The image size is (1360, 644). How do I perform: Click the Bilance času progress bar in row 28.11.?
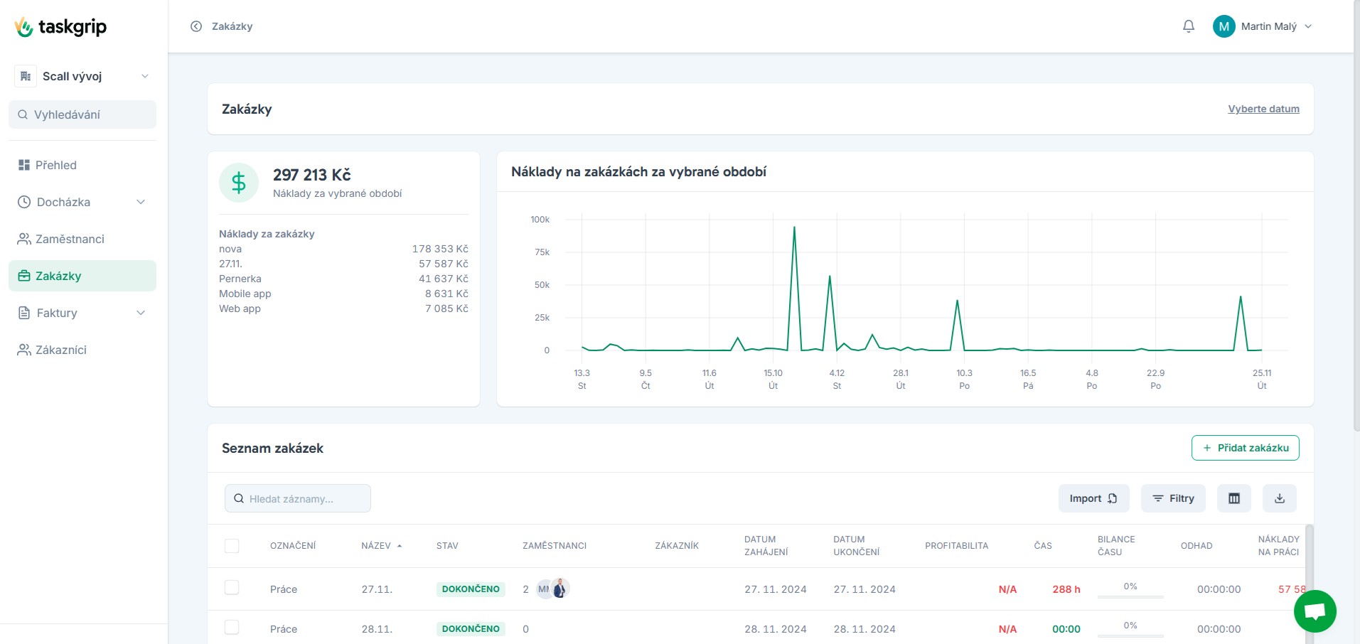coord(1130,635)
